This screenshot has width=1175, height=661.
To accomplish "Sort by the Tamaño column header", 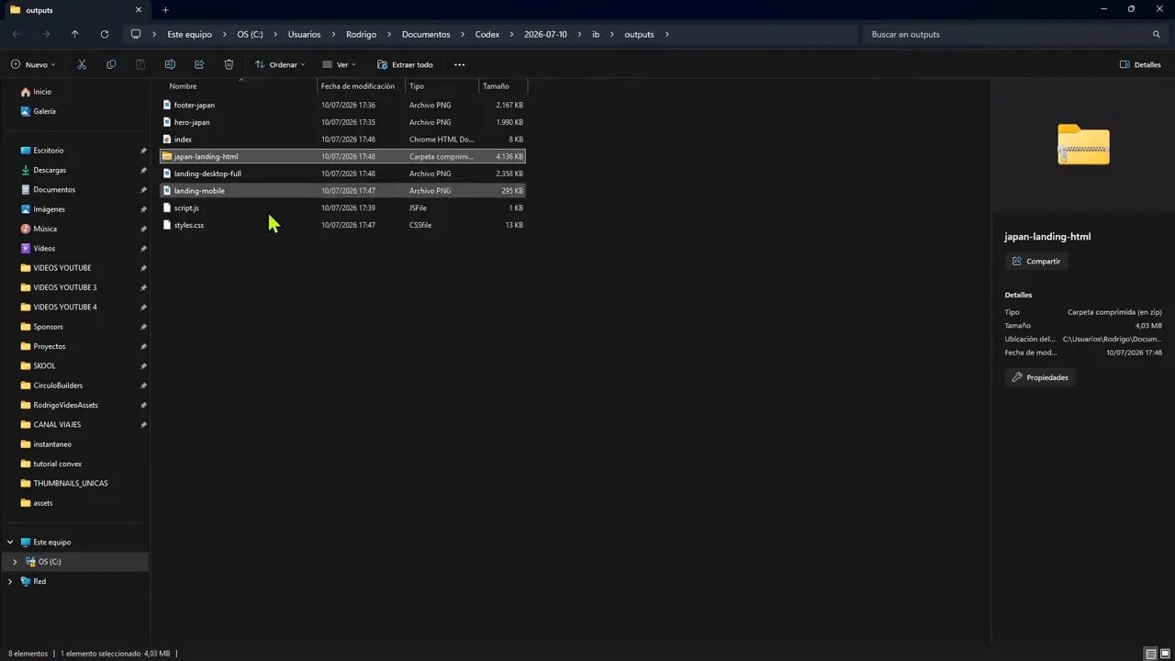I will pos(503,85).
